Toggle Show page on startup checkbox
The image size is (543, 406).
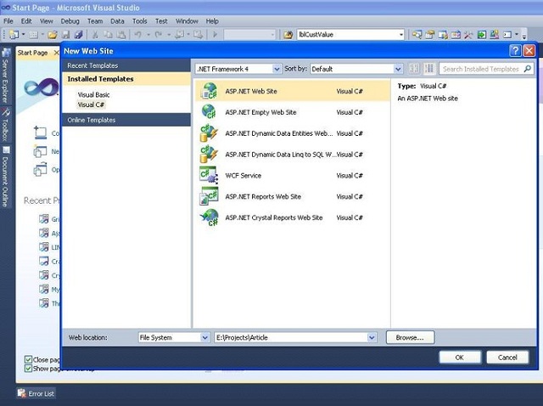28,369
